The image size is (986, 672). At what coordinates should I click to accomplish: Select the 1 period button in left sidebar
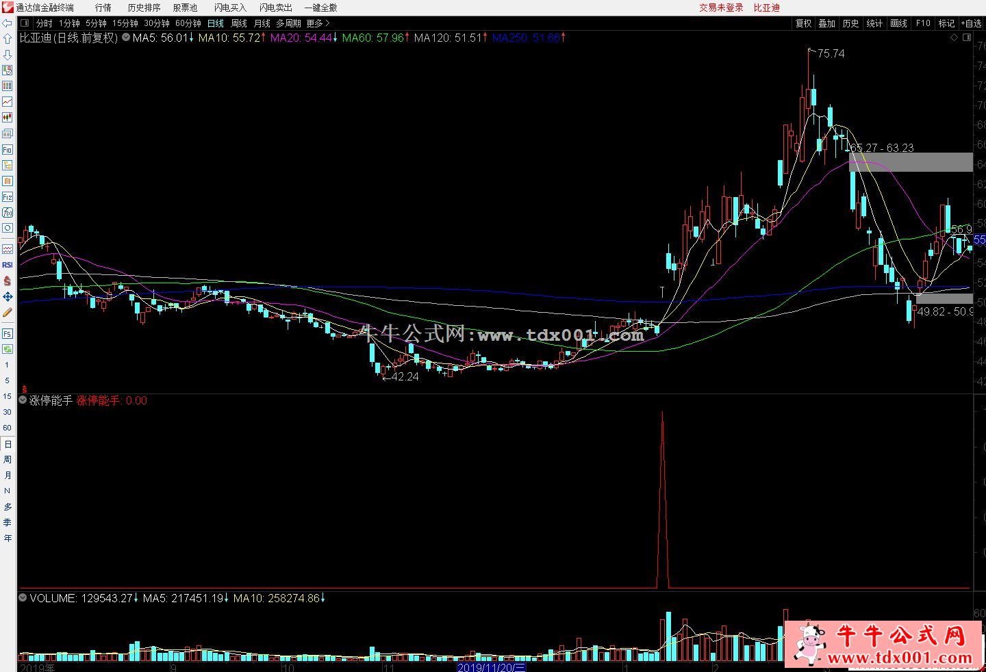8,365
